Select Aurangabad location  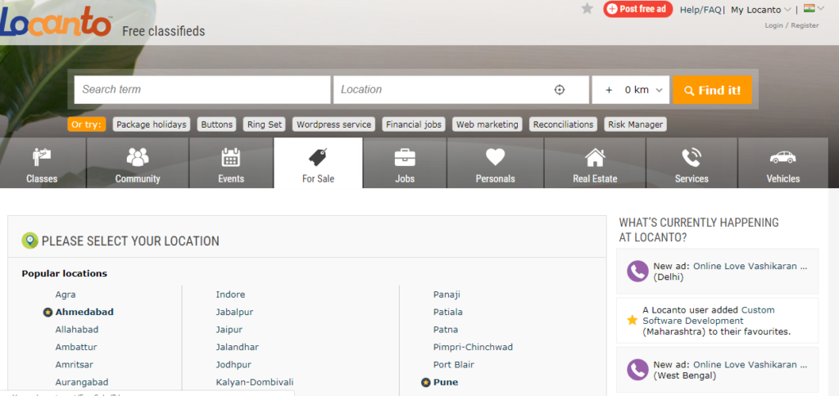(82, 383)
